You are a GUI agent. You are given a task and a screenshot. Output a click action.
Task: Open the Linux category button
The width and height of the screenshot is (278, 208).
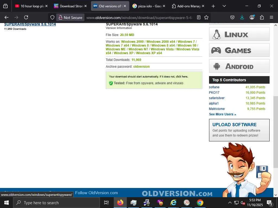[239, 34]
